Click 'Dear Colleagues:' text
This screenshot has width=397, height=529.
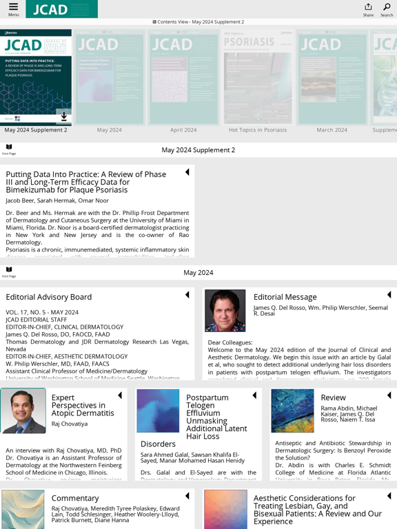pos(230,342)
